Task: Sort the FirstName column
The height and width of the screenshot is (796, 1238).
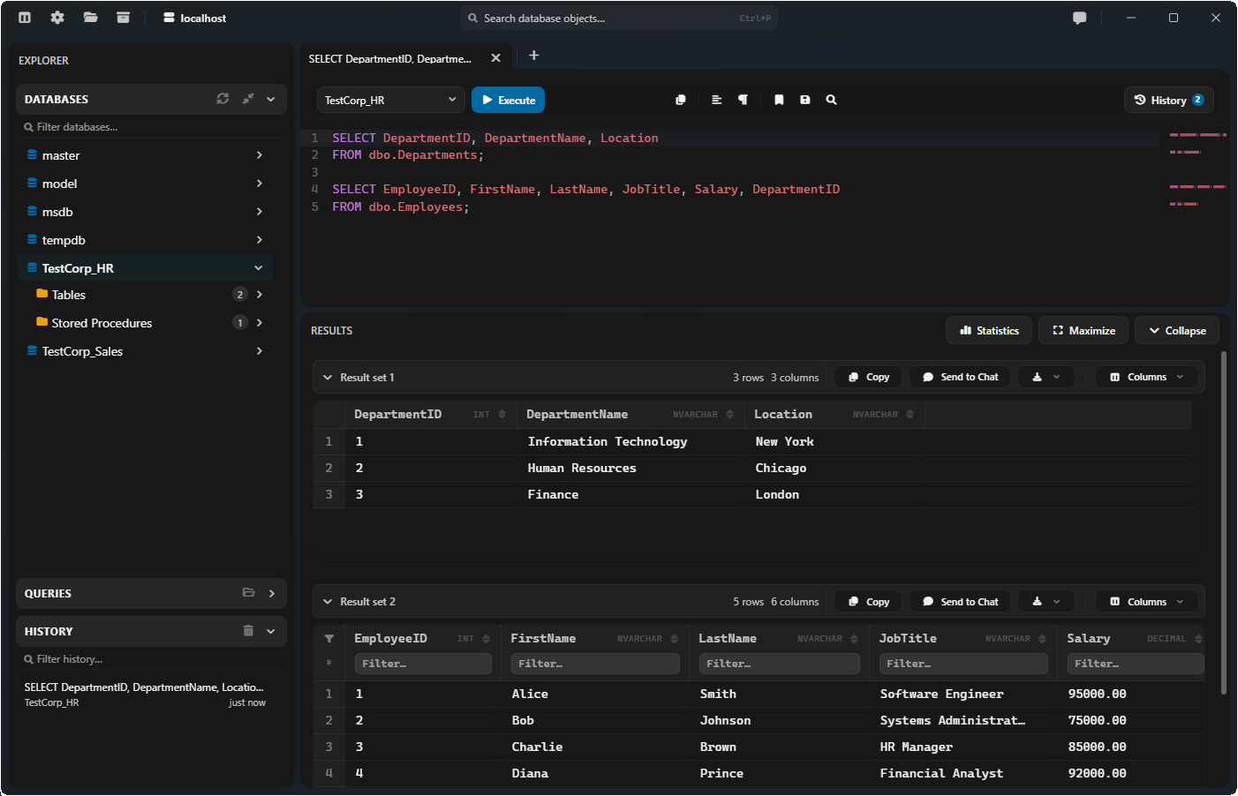Action: pyautogui.click(x=674, y=638)
